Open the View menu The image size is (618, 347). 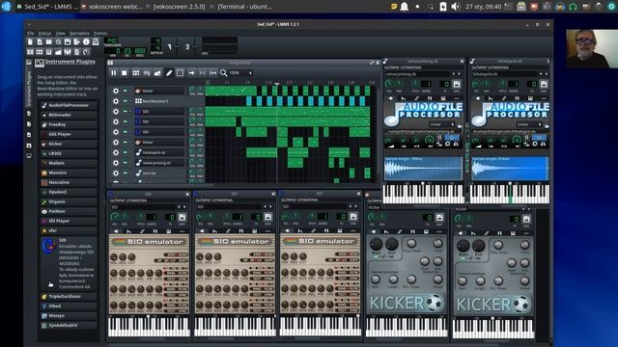pyautogui.click(x=60, y=34)
